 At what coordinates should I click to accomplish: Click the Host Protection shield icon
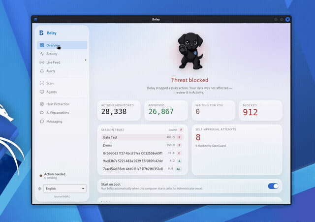click(42, 104)
